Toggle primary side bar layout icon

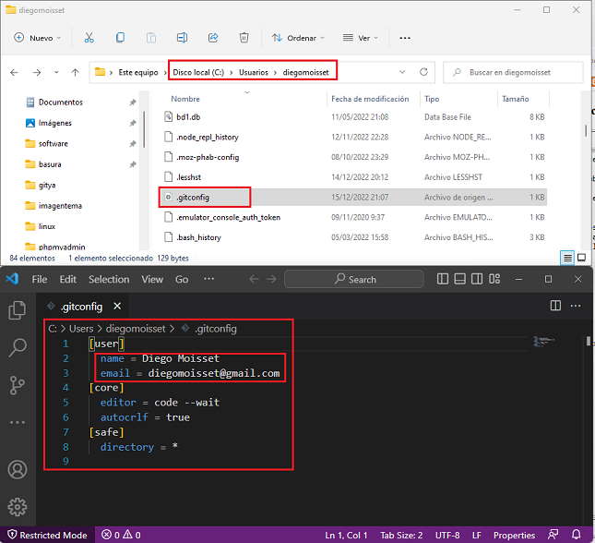tap(443, 279)
